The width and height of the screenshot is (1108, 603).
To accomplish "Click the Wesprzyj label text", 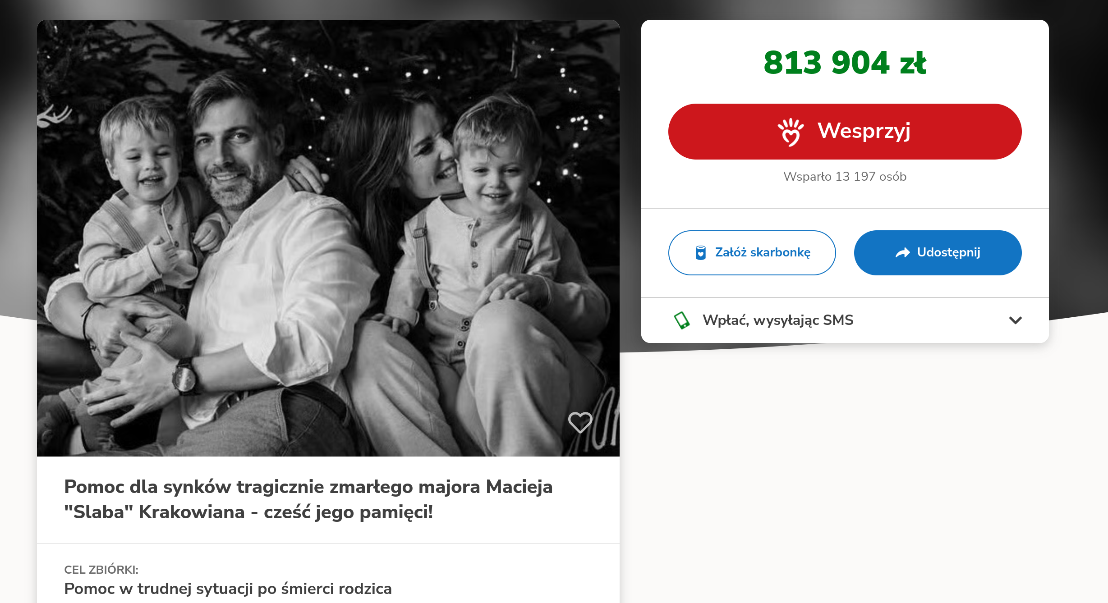I will [864, 131].
